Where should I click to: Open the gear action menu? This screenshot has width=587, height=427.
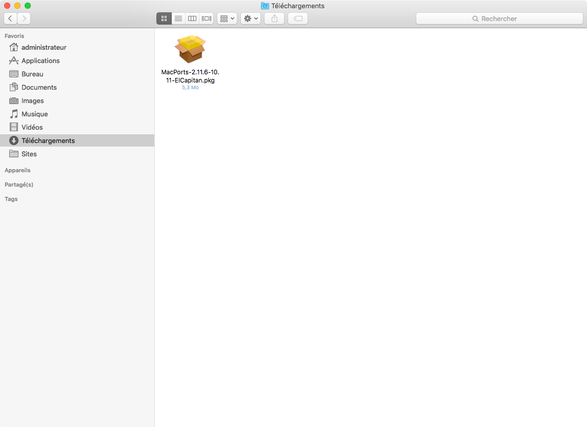[x=251, y=18]
